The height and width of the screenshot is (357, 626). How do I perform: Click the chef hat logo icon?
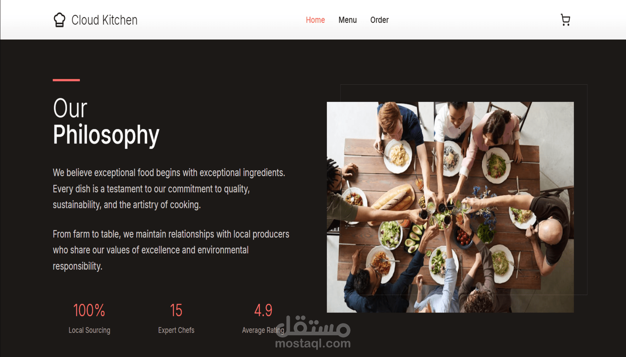[59, 20]
